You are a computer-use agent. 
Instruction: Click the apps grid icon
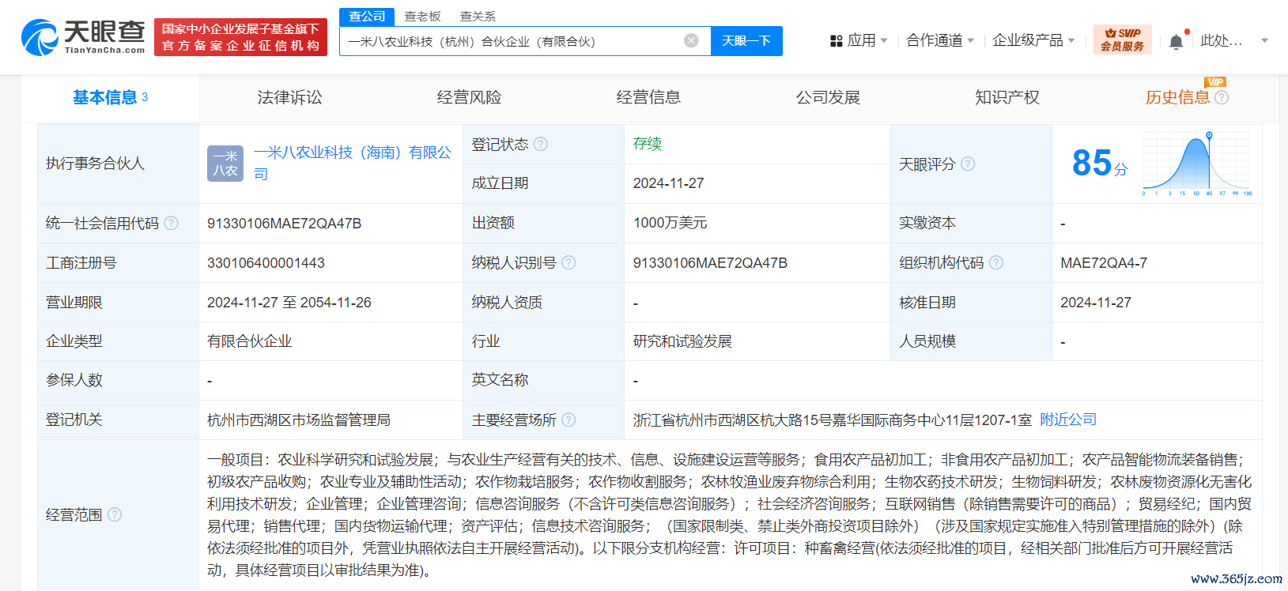836,40
